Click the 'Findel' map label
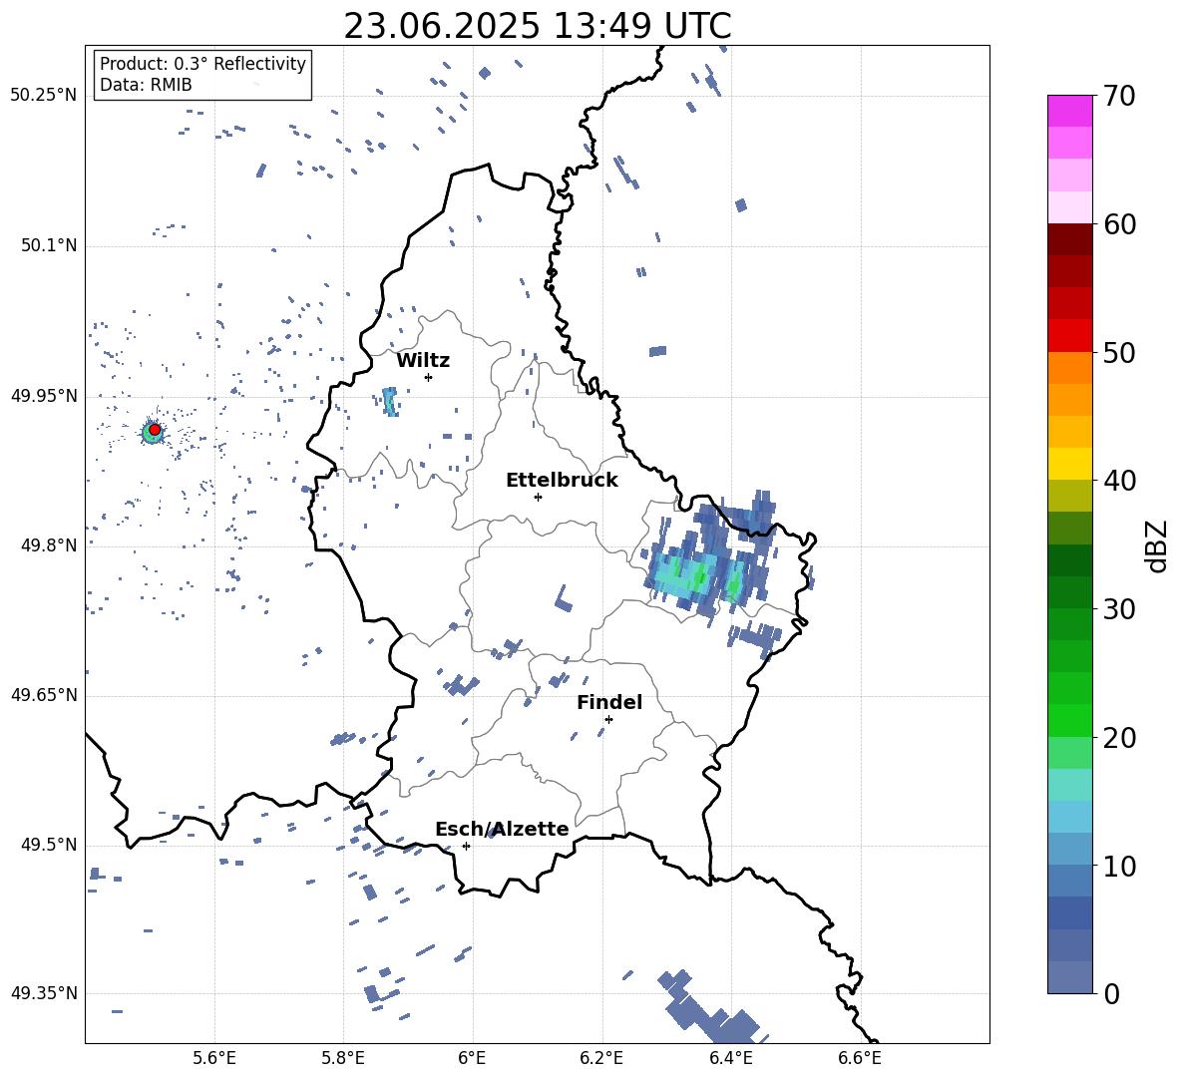The image size is (1181, 1078). (609, 702)
